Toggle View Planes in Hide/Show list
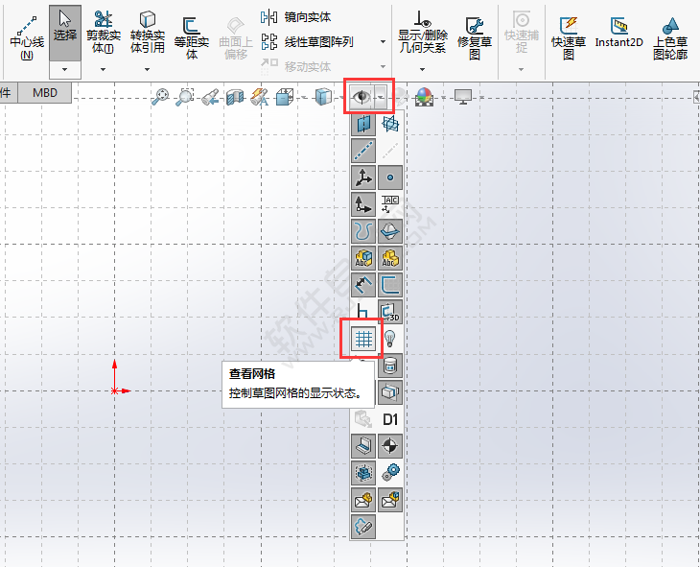This screenshot has height=567, width=700. pyautogui.click(x=363, y=124)
